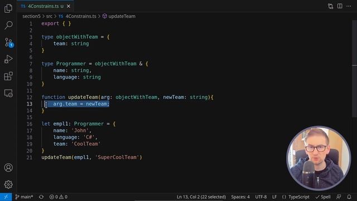Click 'newTeam: string' parameter on line 12

click(x=185, y=97)
